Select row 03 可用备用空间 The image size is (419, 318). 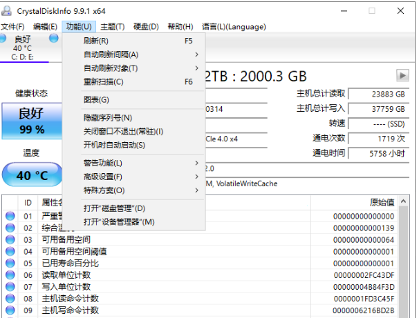tap(201, 239)
